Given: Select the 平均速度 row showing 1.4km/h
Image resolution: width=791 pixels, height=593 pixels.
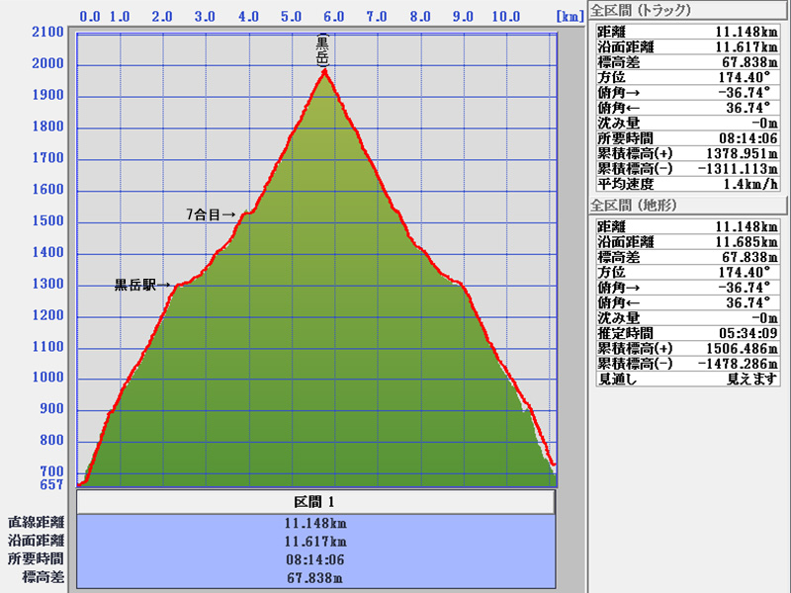Looking at the screenshot, I should tap(686, 184).
